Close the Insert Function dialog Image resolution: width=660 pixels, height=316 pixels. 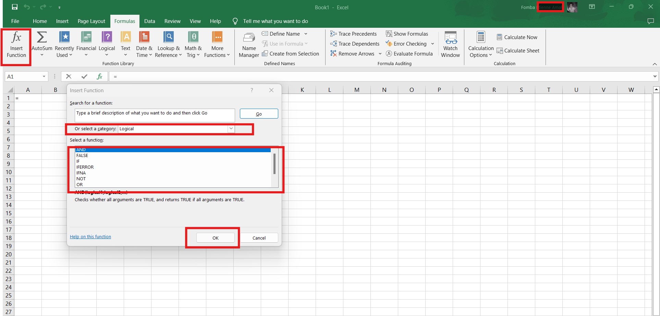tap(271, 90)
